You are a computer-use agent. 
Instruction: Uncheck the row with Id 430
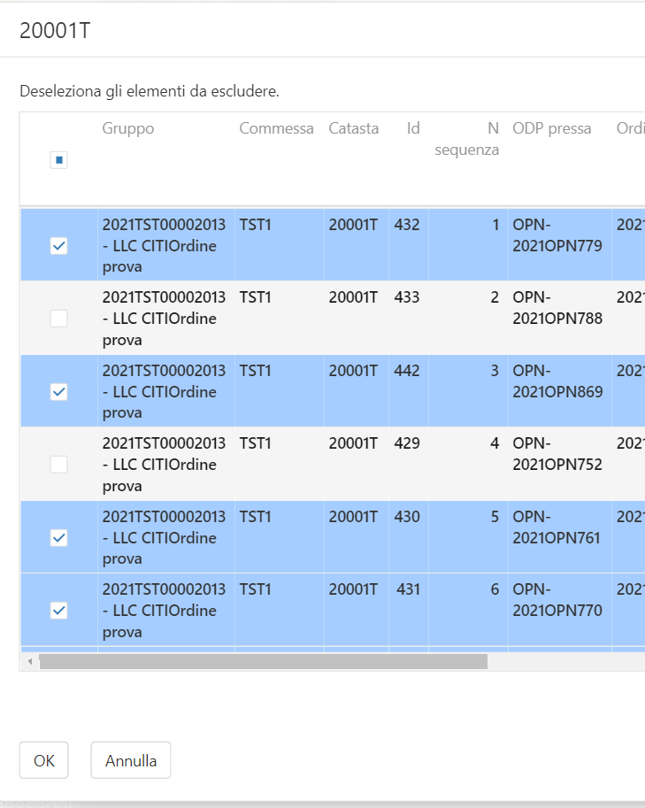[59, 537]
